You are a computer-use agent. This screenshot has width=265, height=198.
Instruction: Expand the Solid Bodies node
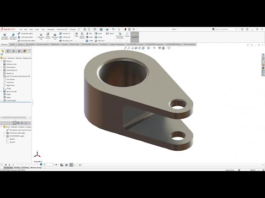click(2, 70)
